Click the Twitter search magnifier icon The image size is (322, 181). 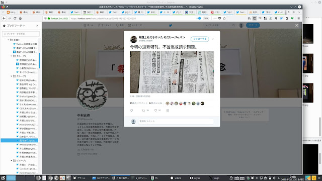(x=233, y=26)
